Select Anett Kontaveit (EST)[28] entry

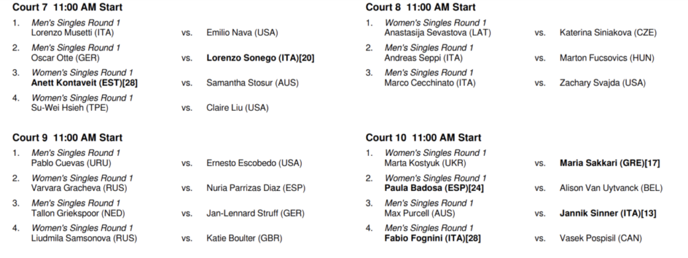coord(84,83)
